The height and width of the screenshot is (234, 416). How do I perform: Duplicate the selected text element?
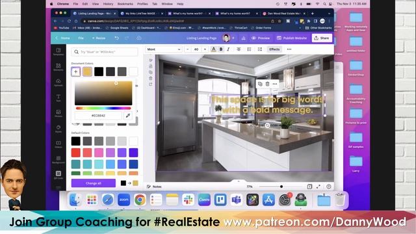(x=260, y=84)
